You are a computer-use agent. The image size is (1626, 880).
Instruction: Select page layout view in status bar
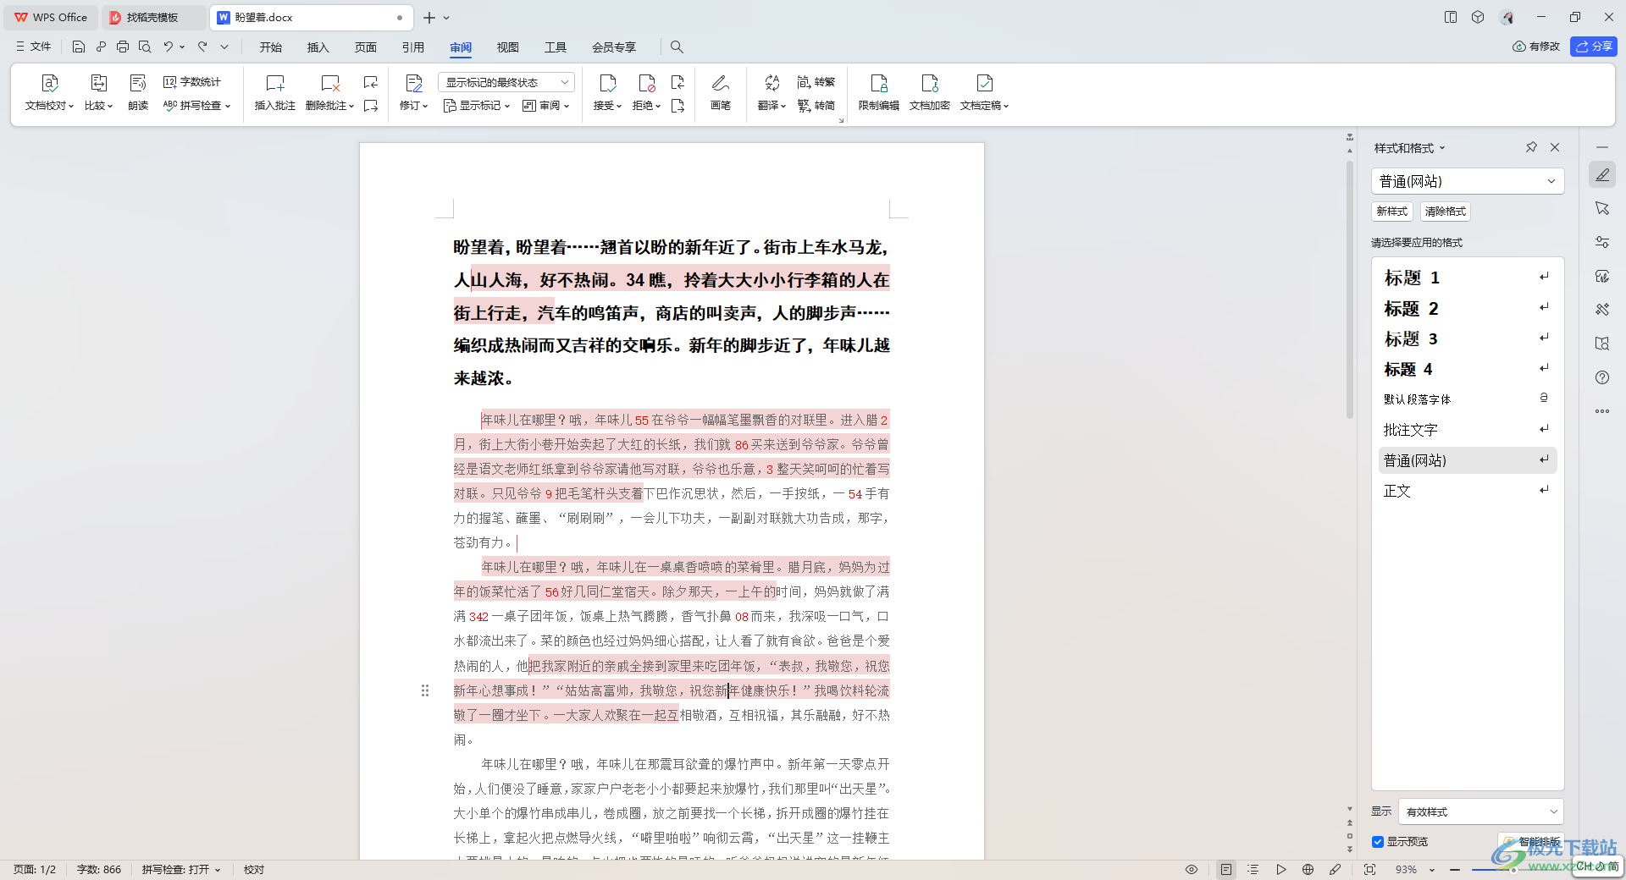point(1226,869)
